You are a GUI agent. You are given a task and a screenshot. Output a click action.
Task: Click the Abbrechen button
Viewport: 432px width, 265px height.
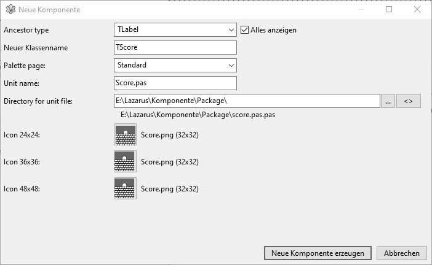[x=402, y=253]
